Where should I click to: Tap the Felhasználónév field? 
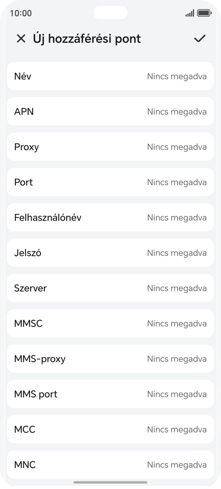[x=110, y=217]
